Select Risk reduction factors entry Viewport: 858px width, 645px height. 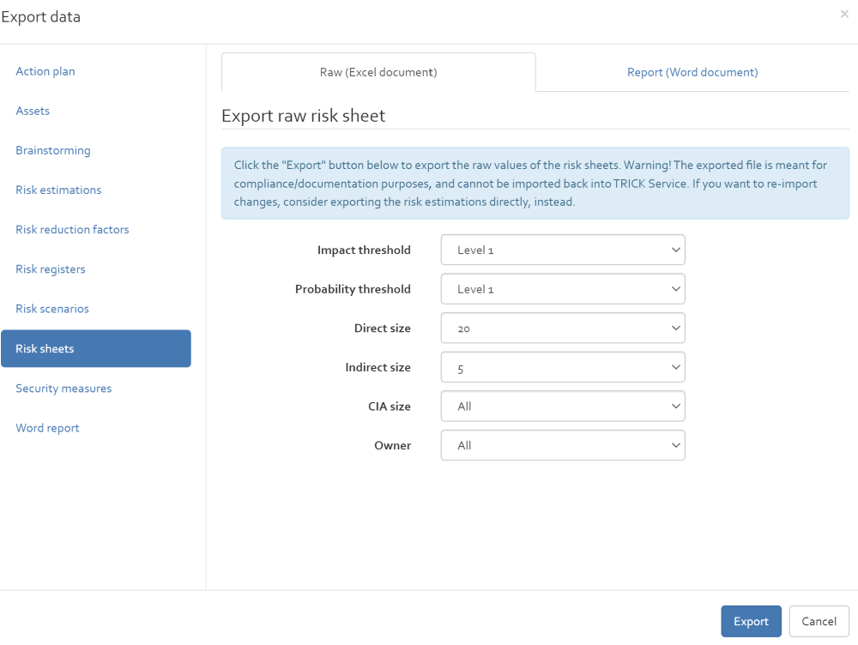72,229
